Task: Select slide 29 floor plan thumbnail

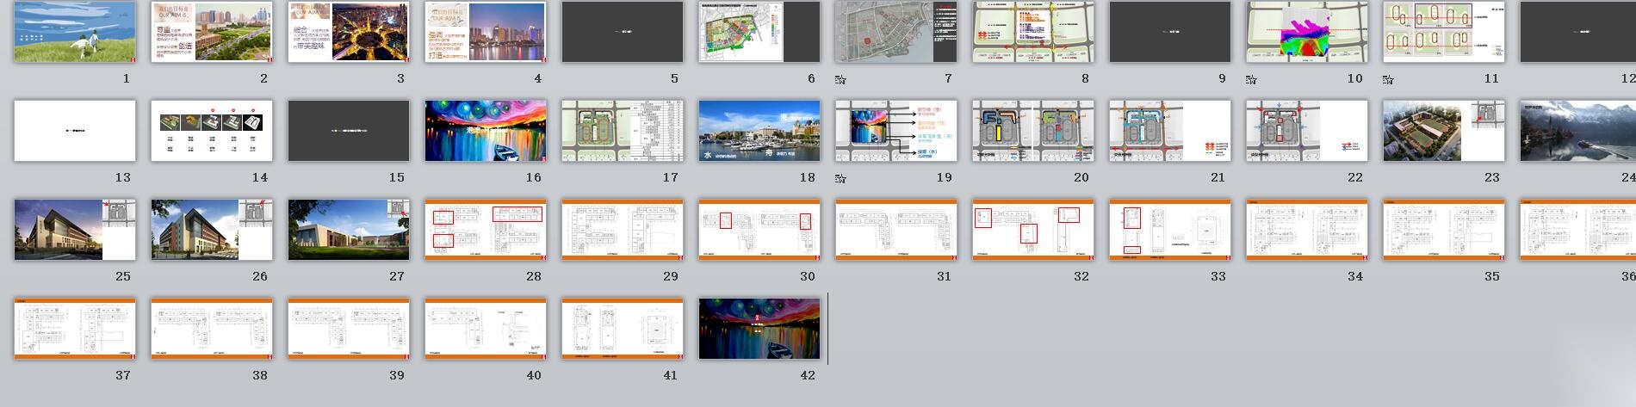Action: click(623, 230)
